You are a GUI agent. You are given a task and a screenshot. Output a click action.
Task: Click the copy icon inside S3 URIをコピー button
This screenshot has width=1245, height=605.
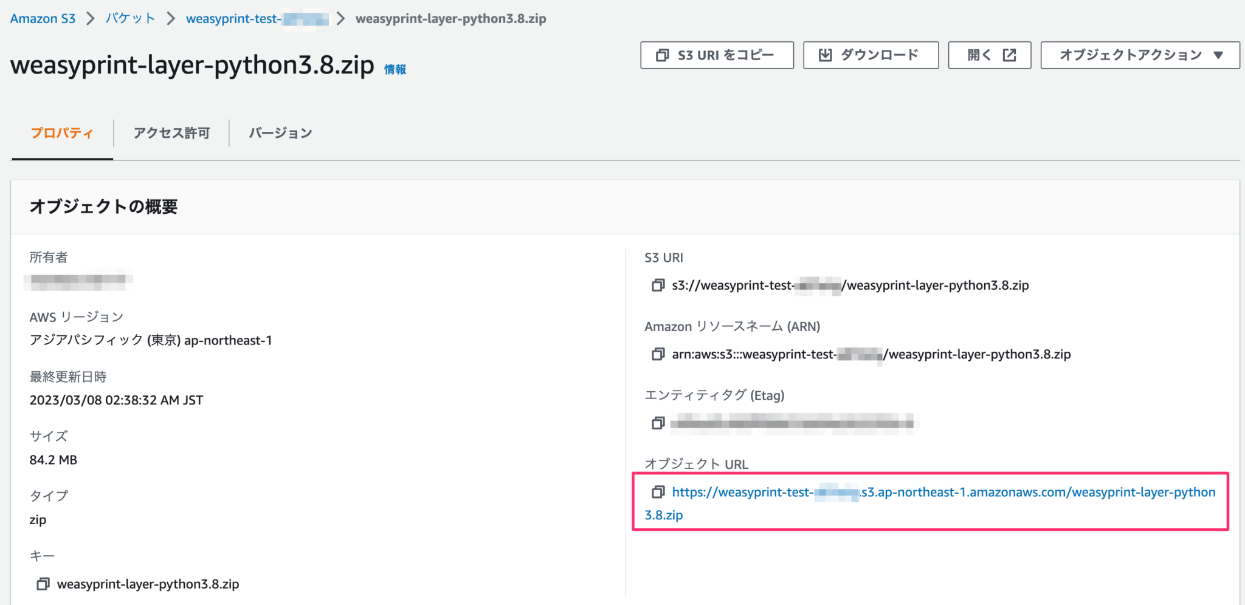(663, 55)
